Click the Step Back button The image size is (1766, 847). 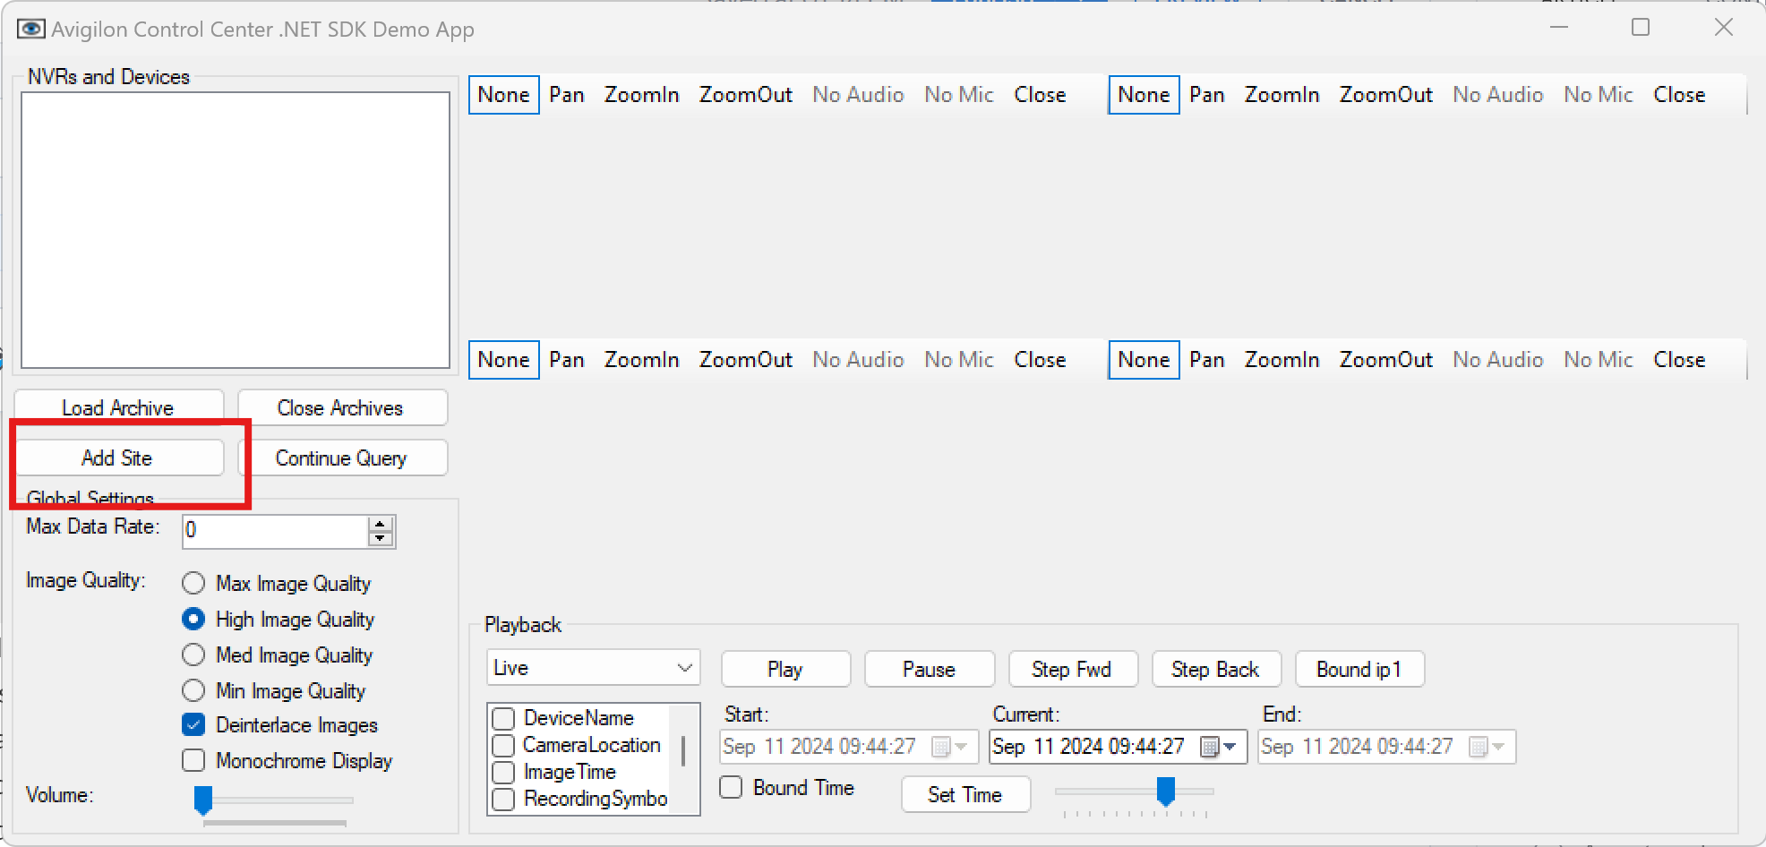point(1216,669)
